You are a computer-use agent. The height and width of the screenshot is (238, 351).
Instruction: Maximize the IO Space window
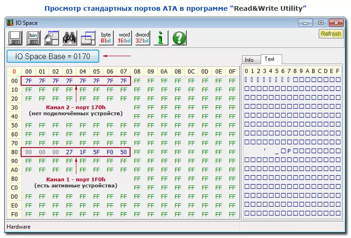click(321, 23)
